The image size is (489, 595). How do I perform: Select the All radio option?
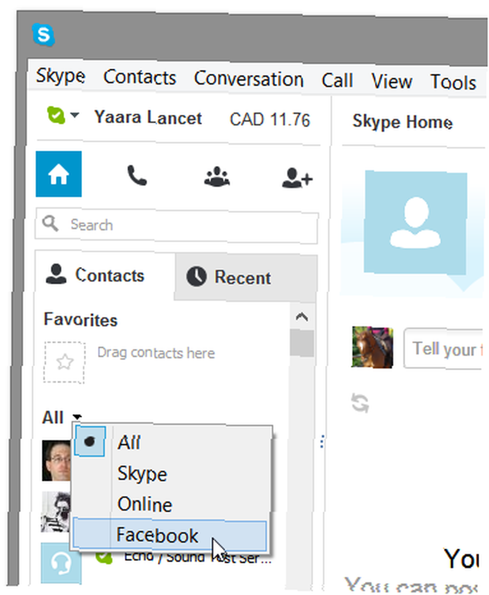click(129, 442)
